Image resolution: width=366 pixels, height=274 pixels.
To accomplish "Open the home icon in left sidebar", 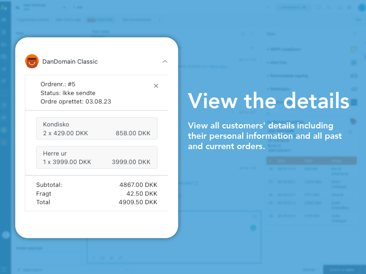I will coord(4,20).
